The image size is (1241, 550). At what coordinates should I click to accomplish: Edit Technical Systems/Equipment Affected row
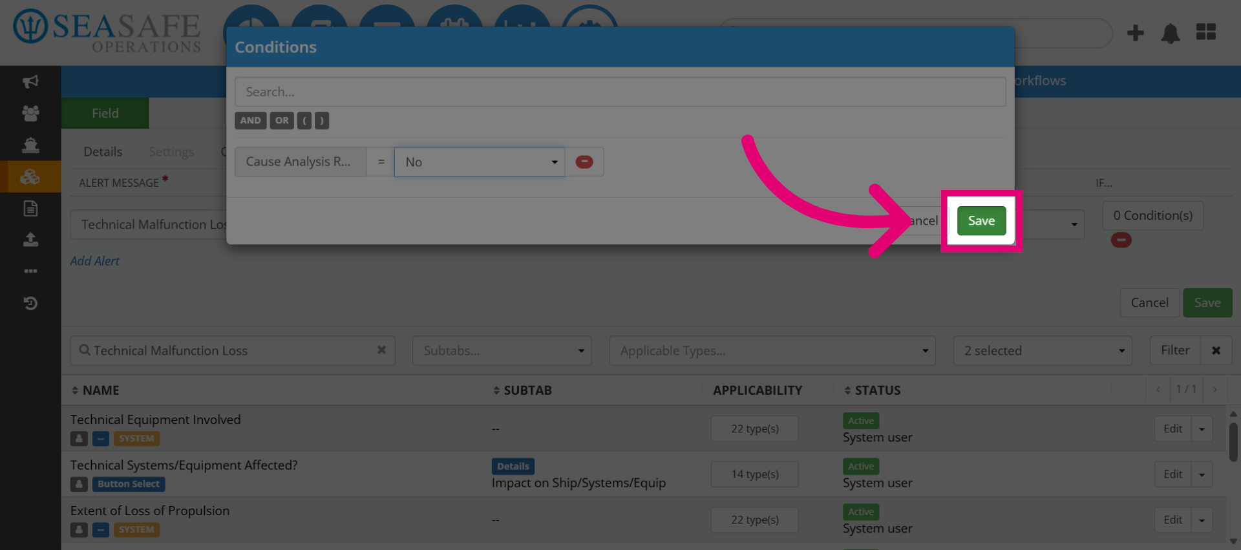point(1172,474)
